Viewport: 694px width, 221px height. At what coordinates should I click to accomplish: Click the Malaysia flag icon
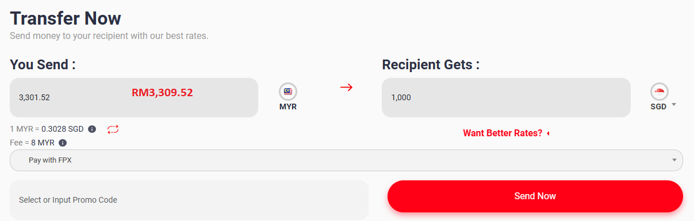[x=288, y=92]
